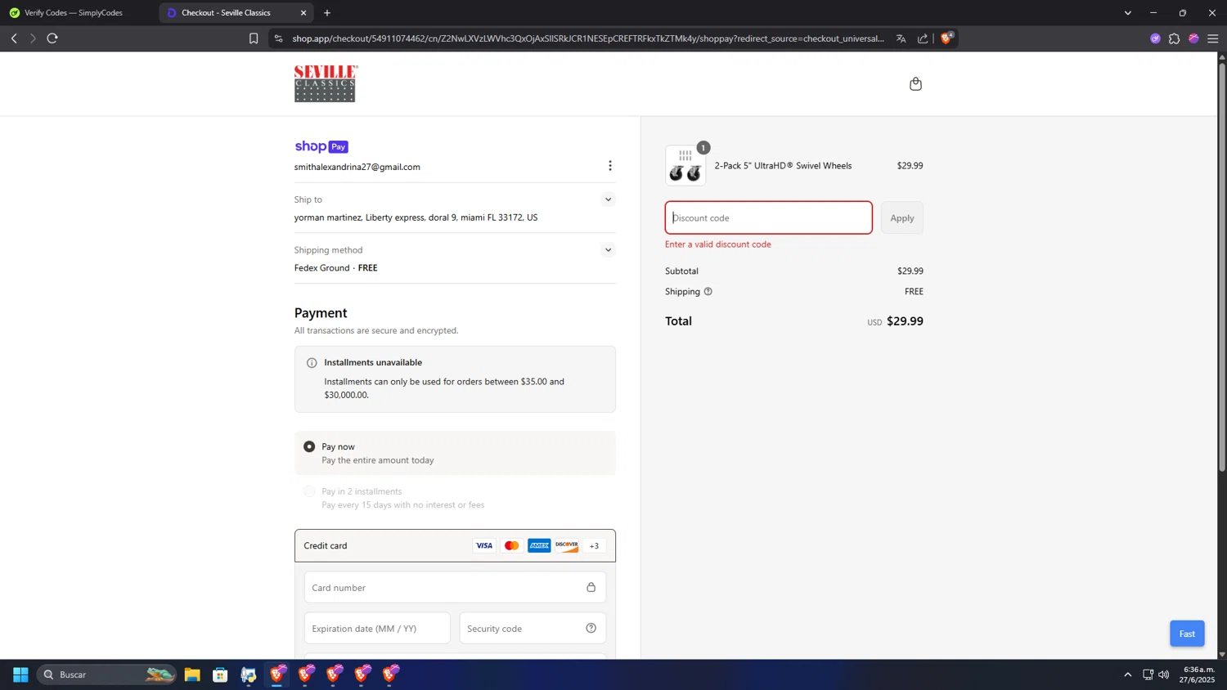Click the translate page icon
The image size is (1227, 690).
click(901, 38)
